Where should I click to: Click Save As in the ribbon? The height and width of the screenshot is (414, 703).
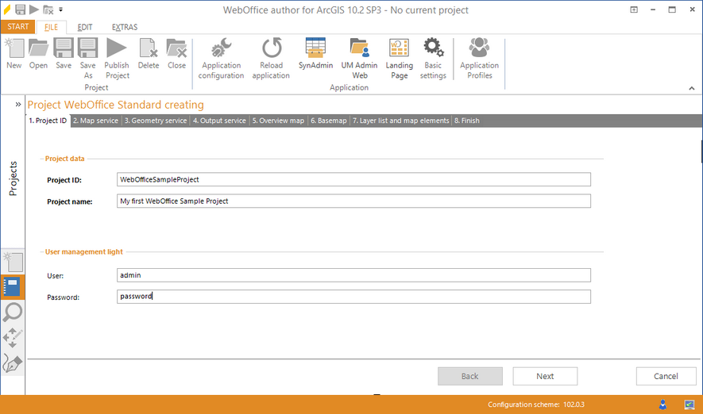(x=88, y=59)
